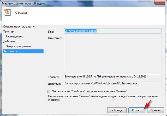Select the Создать простую задачу step
167x116 pixels.
click(x=19, y=27)
